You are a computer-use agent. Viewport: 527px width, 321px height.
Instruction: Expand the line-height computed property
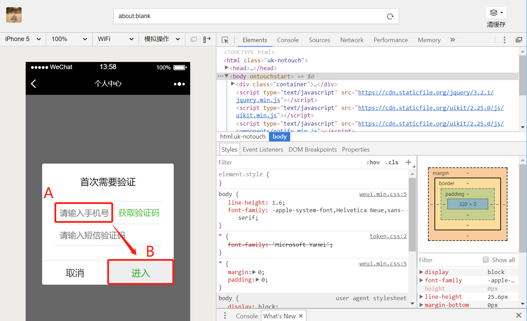[x=421, y=297]
